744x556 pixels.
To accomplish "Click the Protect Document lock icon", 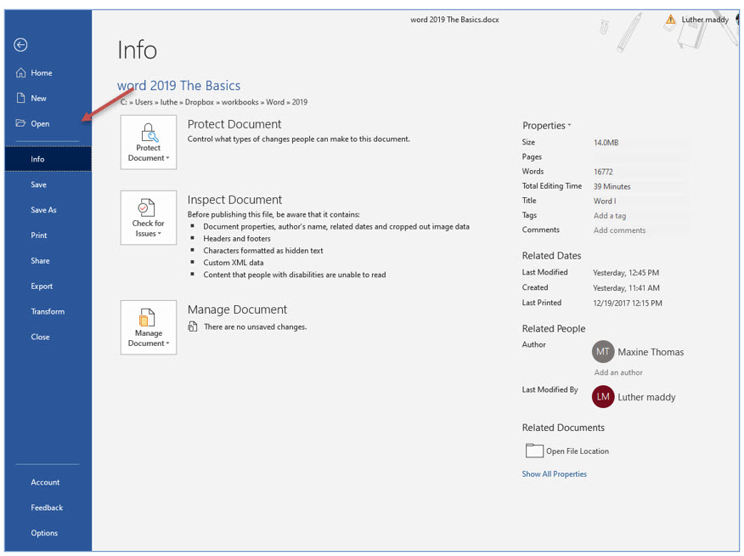I will point(149,133).
